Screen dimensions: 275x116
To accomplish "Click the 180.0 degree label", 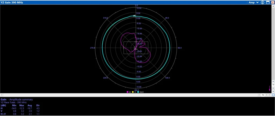I will 136,90.
